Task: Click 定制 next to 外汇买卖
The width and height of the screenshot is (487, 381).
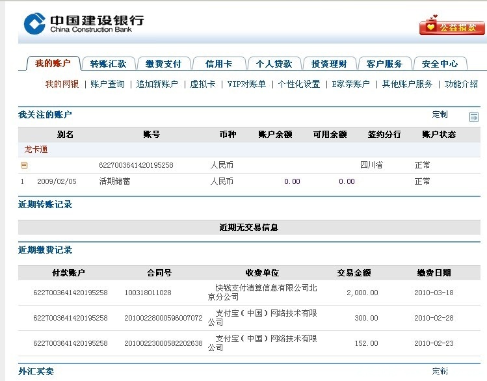Action: pyautogui.click(x=440, y=371)
